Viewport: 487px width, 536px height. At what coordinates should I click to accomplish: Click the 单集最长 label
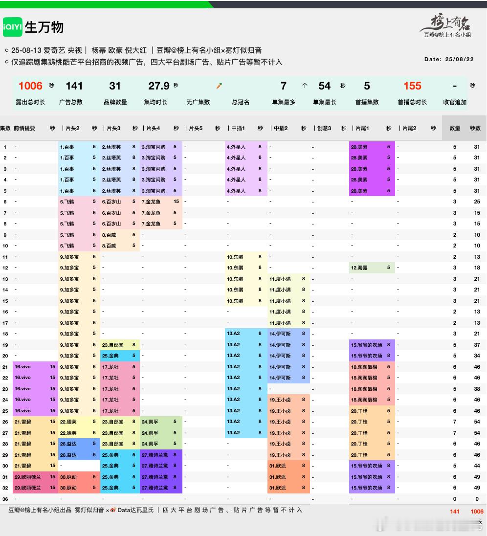324,102
